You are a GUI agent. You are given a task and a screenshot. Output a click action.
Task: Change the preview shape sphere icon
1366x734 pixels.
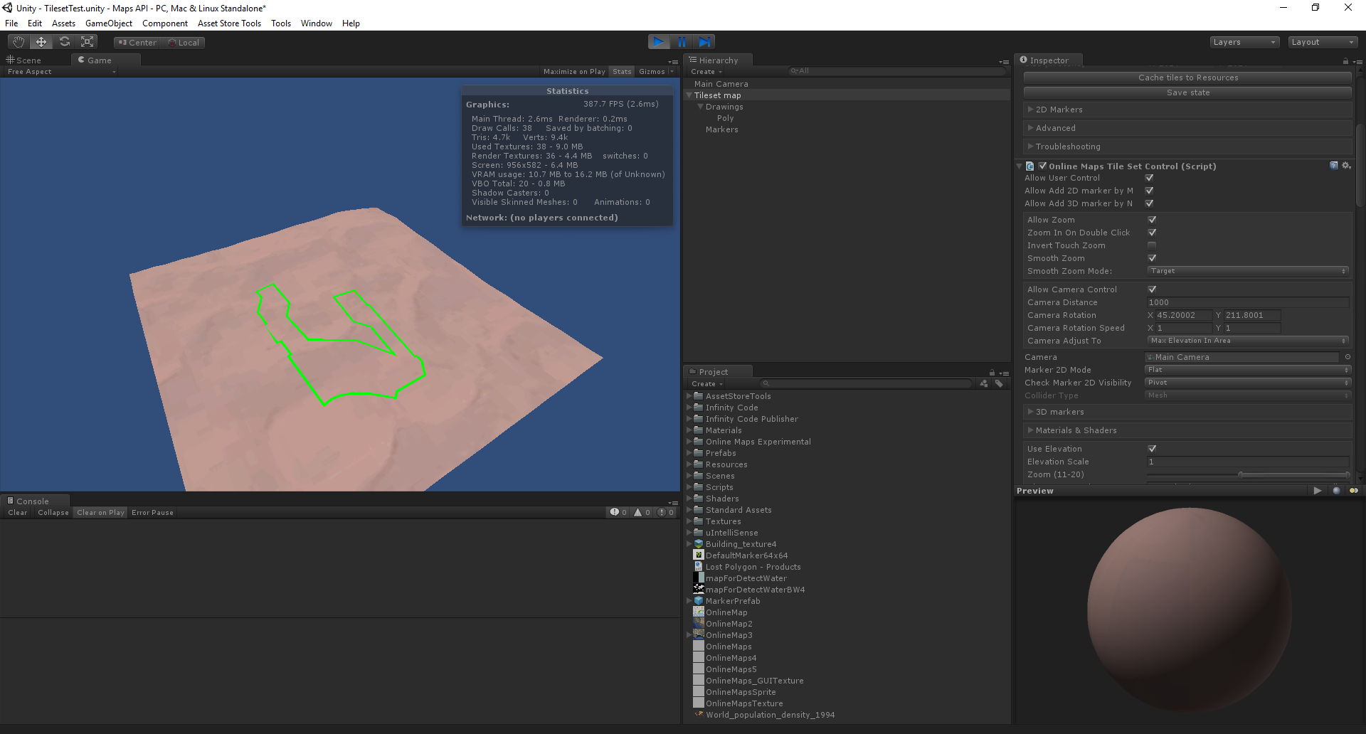pos(1336,491)
